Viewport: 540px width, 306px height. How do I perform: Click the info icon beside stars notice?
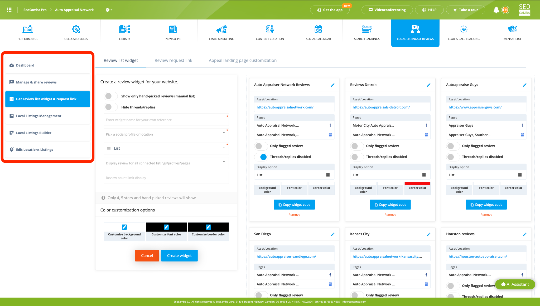pos(103,198)
